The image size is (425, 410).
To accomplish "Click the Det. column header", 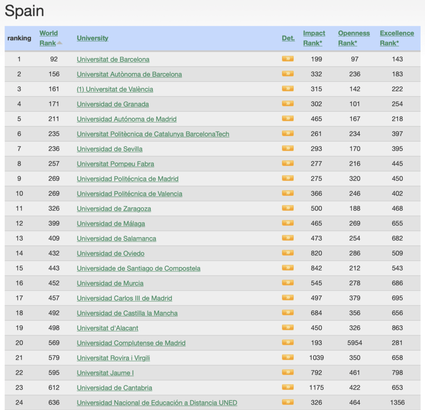I will [x=288, y=38].
